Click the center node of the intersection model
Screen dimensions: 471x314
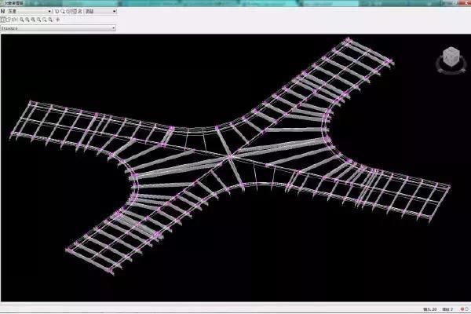pyautogui.click(x=230, y=157)
